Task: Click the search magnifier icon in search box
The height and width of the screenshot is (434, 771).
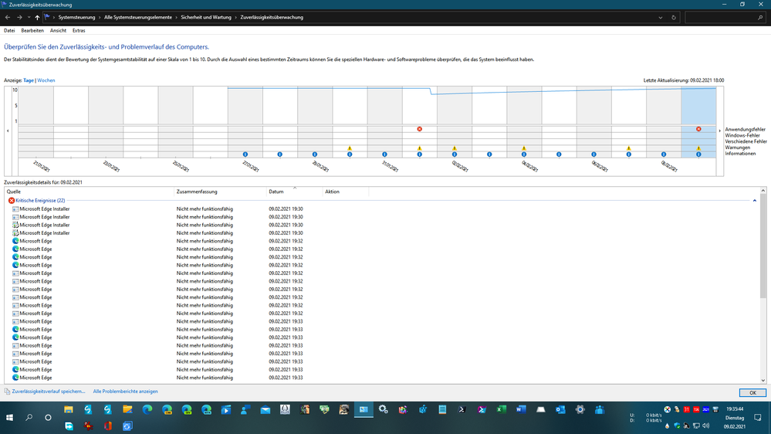Action: [760, 17]
